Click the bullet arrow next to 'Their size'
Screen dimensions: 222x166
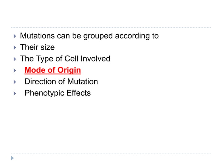(13, 47)
